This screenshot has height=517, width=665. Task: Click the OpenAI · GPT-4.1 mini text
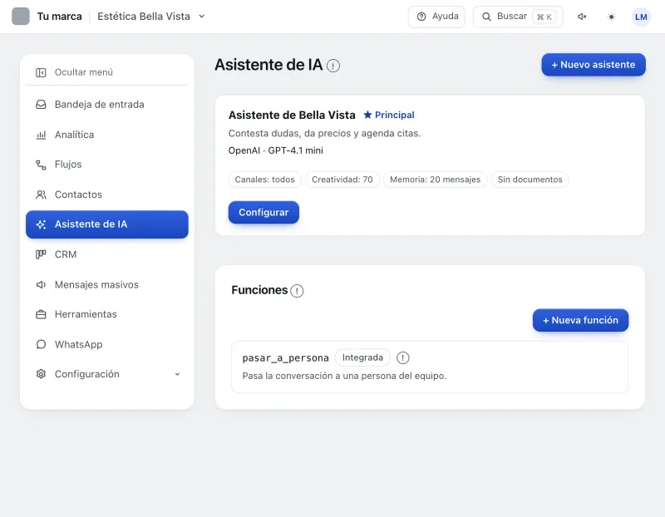point(276,150)
